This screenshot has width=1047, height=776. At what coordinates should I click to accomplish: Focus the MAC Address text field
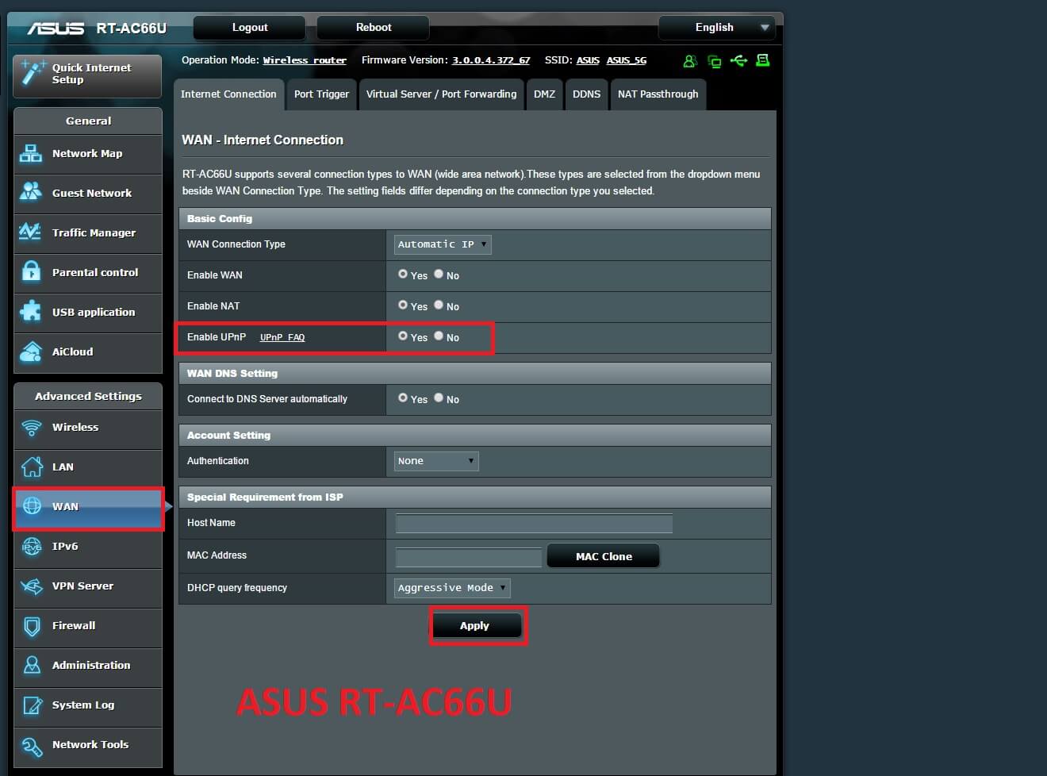coord(468,557)
